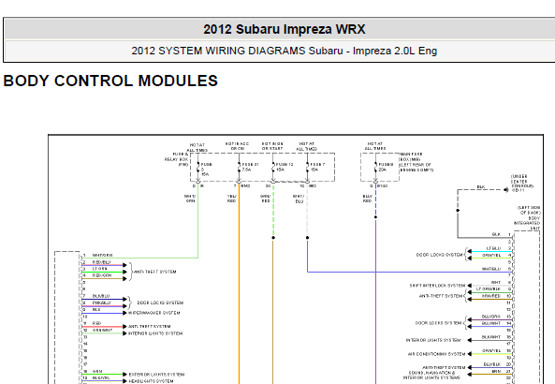The image size is (555, 384).
Task: Click the long orange YEL/RED vertical wire
Action: pyautogui.click(x=239, y=284)
